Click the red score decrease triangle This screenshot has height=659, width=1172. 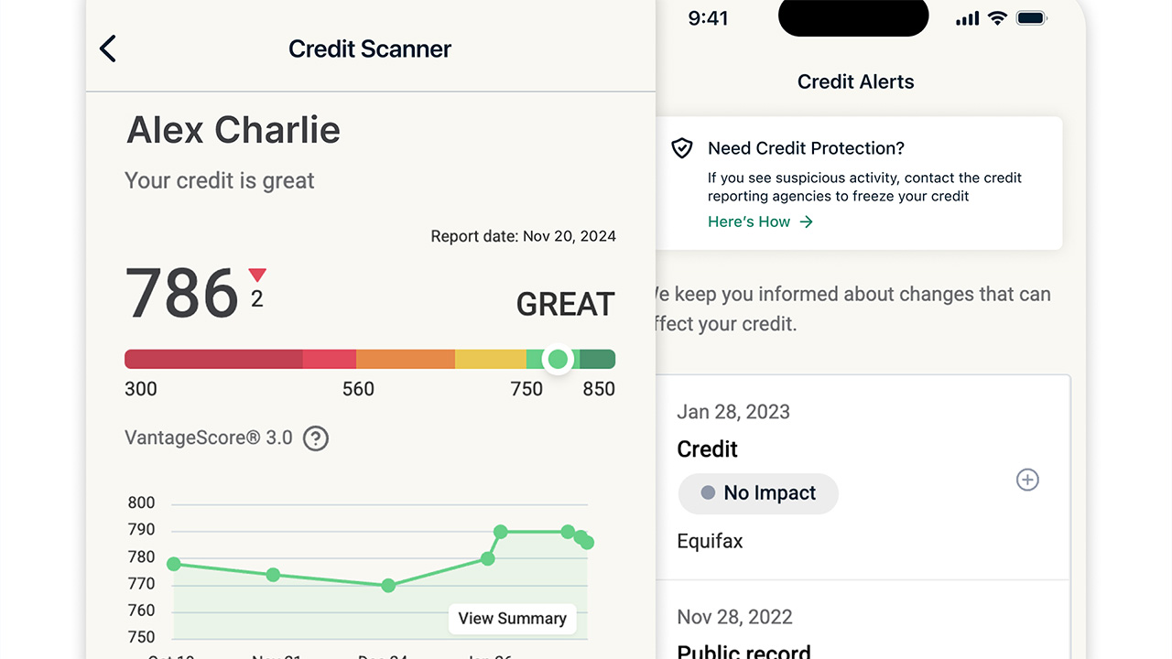(x=257, y=275)
